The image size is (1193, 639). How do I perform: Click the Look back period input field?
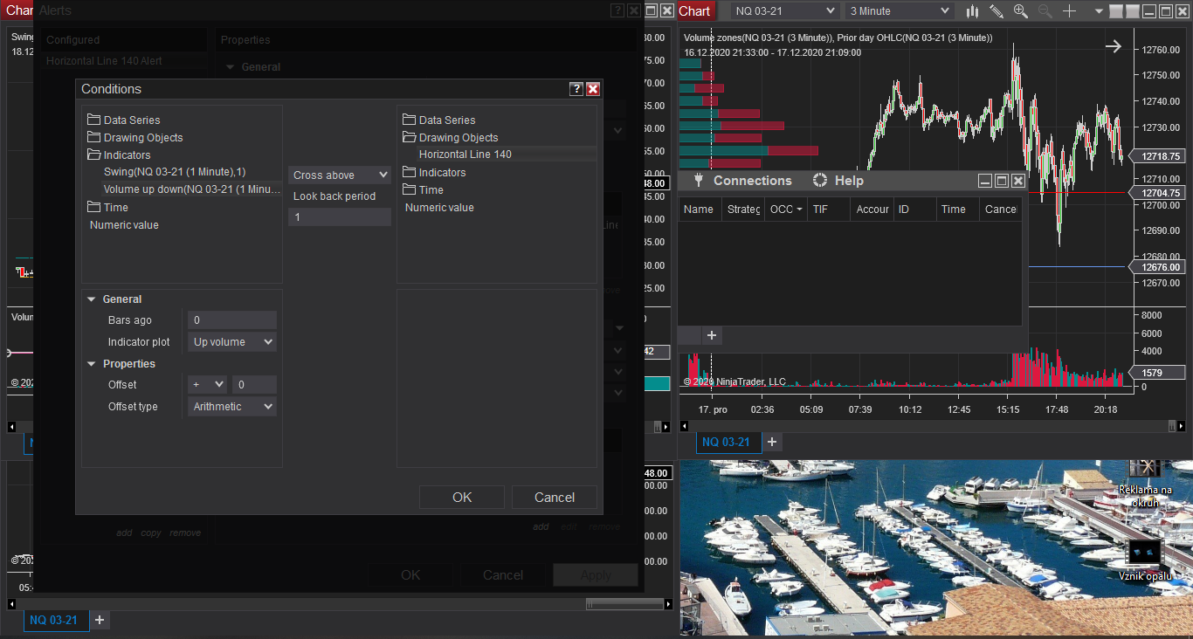340,217
